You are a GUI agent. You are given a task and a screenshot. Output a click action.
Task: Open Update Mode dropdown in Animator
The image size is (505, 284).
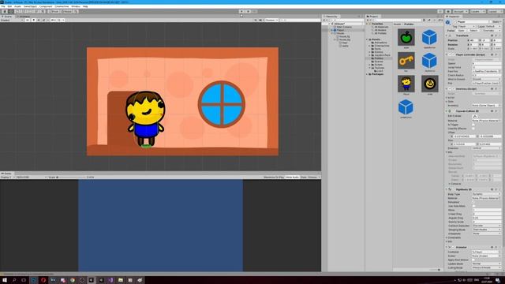(x=486, y=263)
